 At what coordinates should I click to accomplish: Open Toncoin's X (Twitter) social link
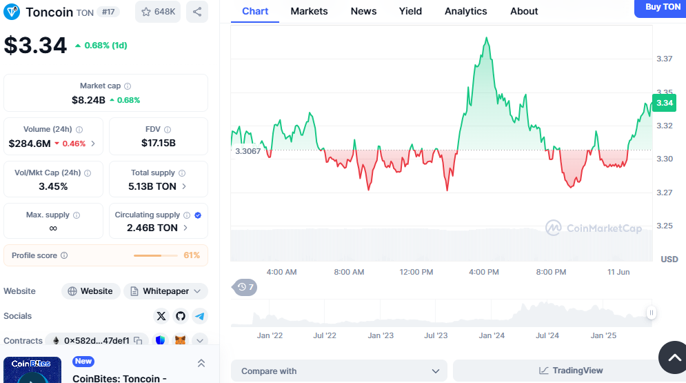(161, 316)
